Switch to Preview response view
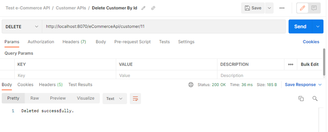Viewport: 328px width, 132px height. pos(58,98)
